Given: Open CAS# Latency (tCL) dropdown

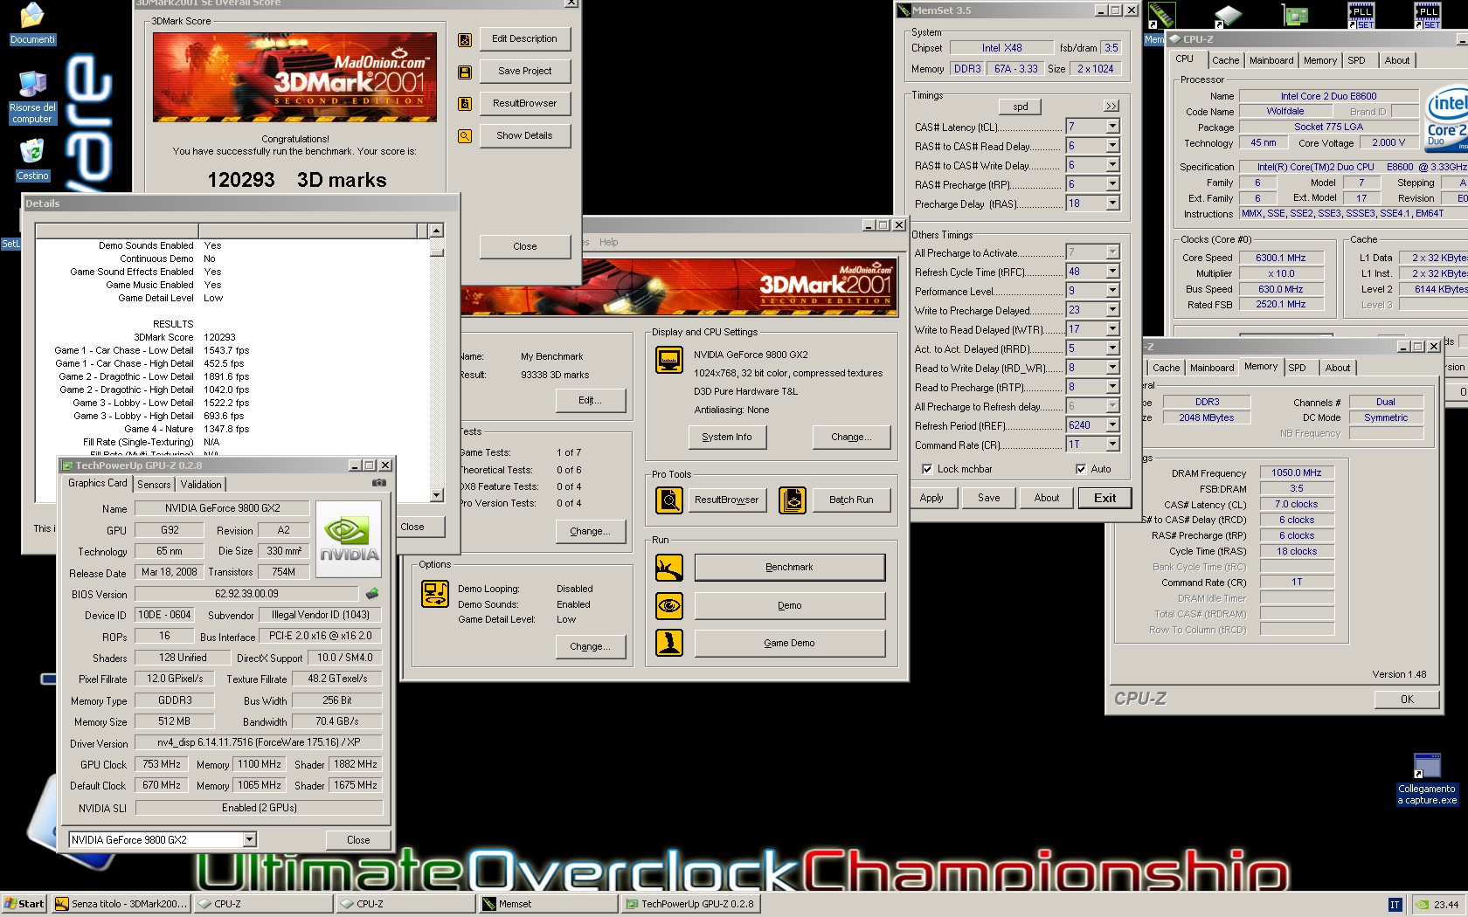Looking at the screenshot, I should pyautogui.click(x=1112, y=127).
